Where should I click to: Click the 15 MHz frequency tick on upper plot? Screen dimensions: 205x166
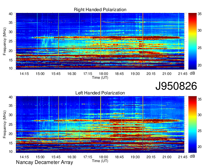[x=11, y=60]
